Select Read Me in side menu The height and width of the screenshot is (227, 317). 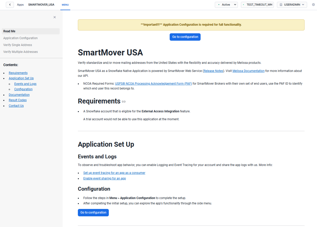click(x=31, y=31)
